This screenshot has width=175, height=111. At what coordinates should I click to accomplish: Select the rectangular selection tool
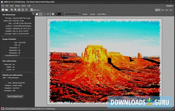(41, 14)
